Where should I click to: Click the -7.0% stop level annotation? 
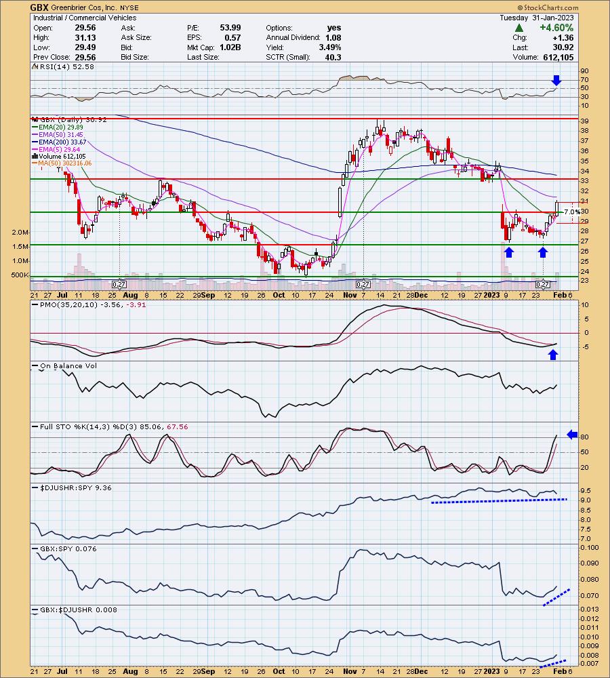click(571, 212)
